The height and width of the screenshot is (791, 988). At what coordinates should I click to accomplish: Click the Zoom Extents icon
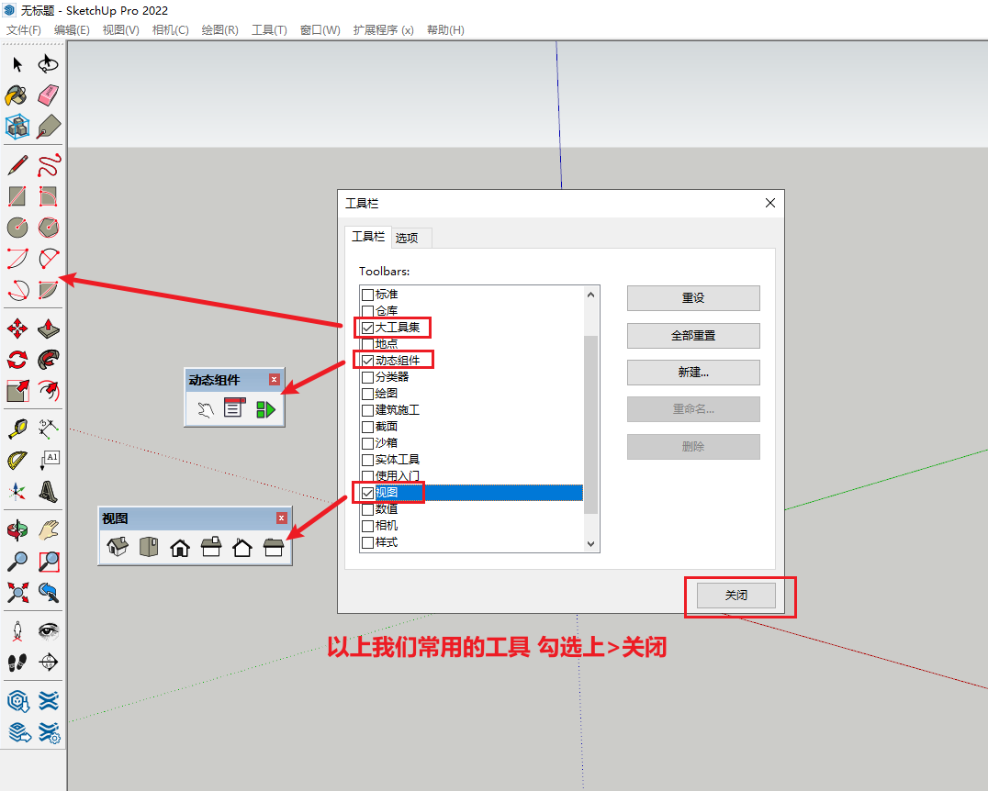(x=17, y=592)
